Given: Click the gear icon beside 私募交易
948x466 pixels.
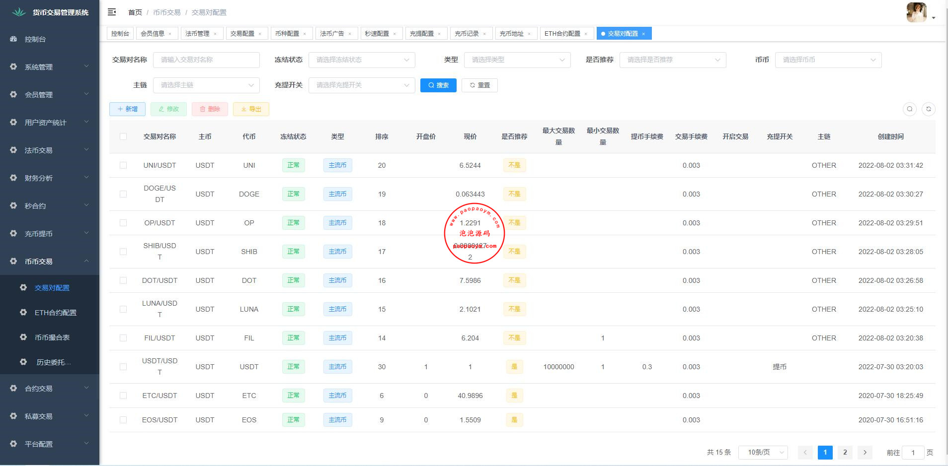Looking at the screenshot, I should tap(13, 416).
